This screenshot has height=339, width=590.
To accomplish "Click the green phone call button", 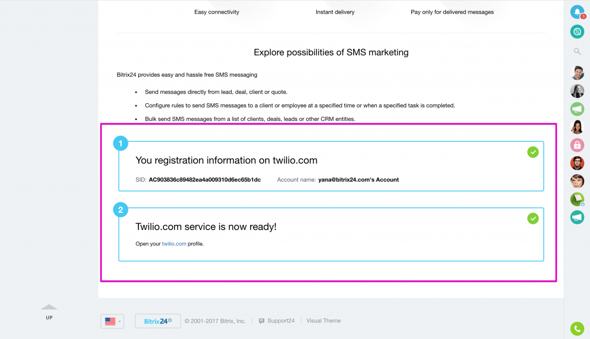I will 577,329.
